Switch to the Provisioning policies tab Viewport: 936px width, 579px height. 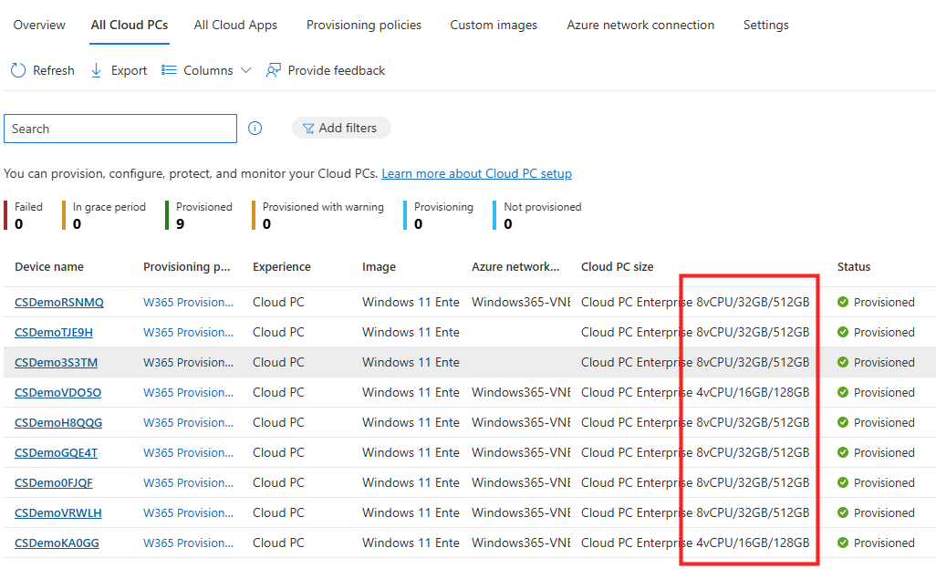click(x=363, y=25)
